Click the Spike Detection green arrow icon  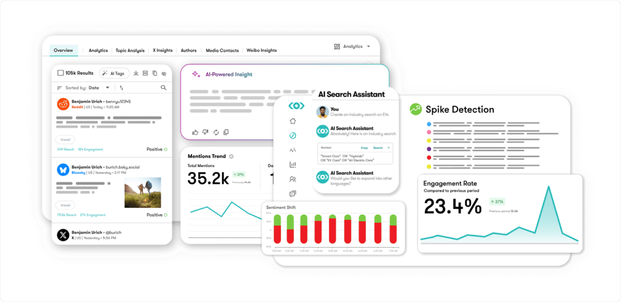pos(415,109)
